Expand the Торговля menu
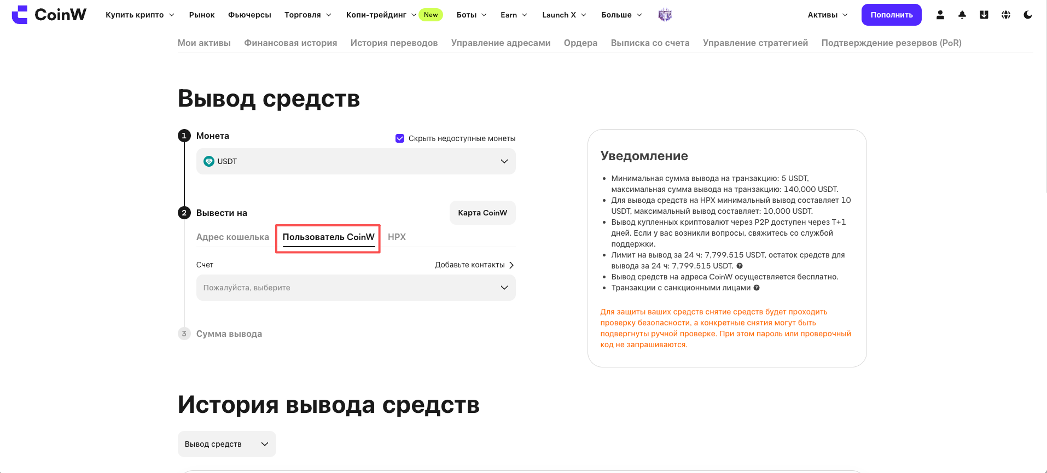1047x473 pixels. point(308,15)
